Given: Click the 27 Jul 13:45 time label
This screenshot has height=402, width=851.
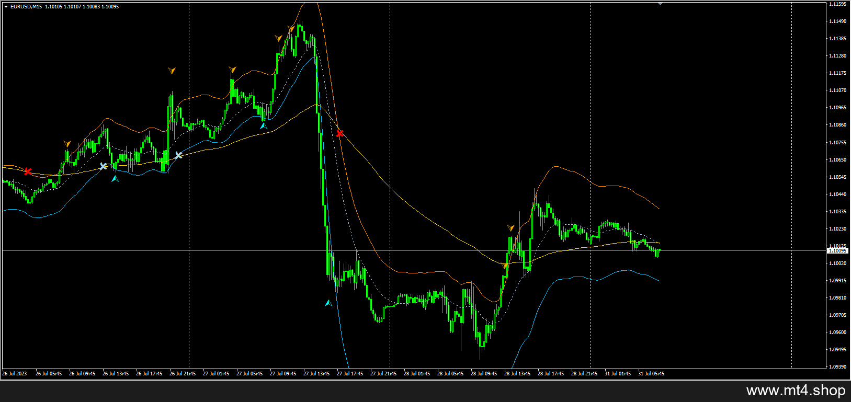Looking at the screenshot, I should tap(316, 374).
